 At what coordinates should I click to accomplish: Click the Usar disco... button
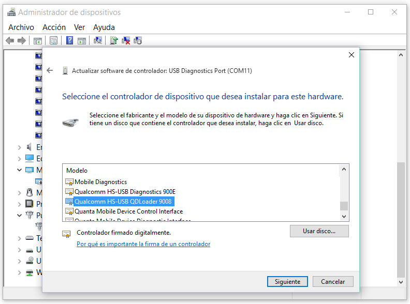coord(319,231)
